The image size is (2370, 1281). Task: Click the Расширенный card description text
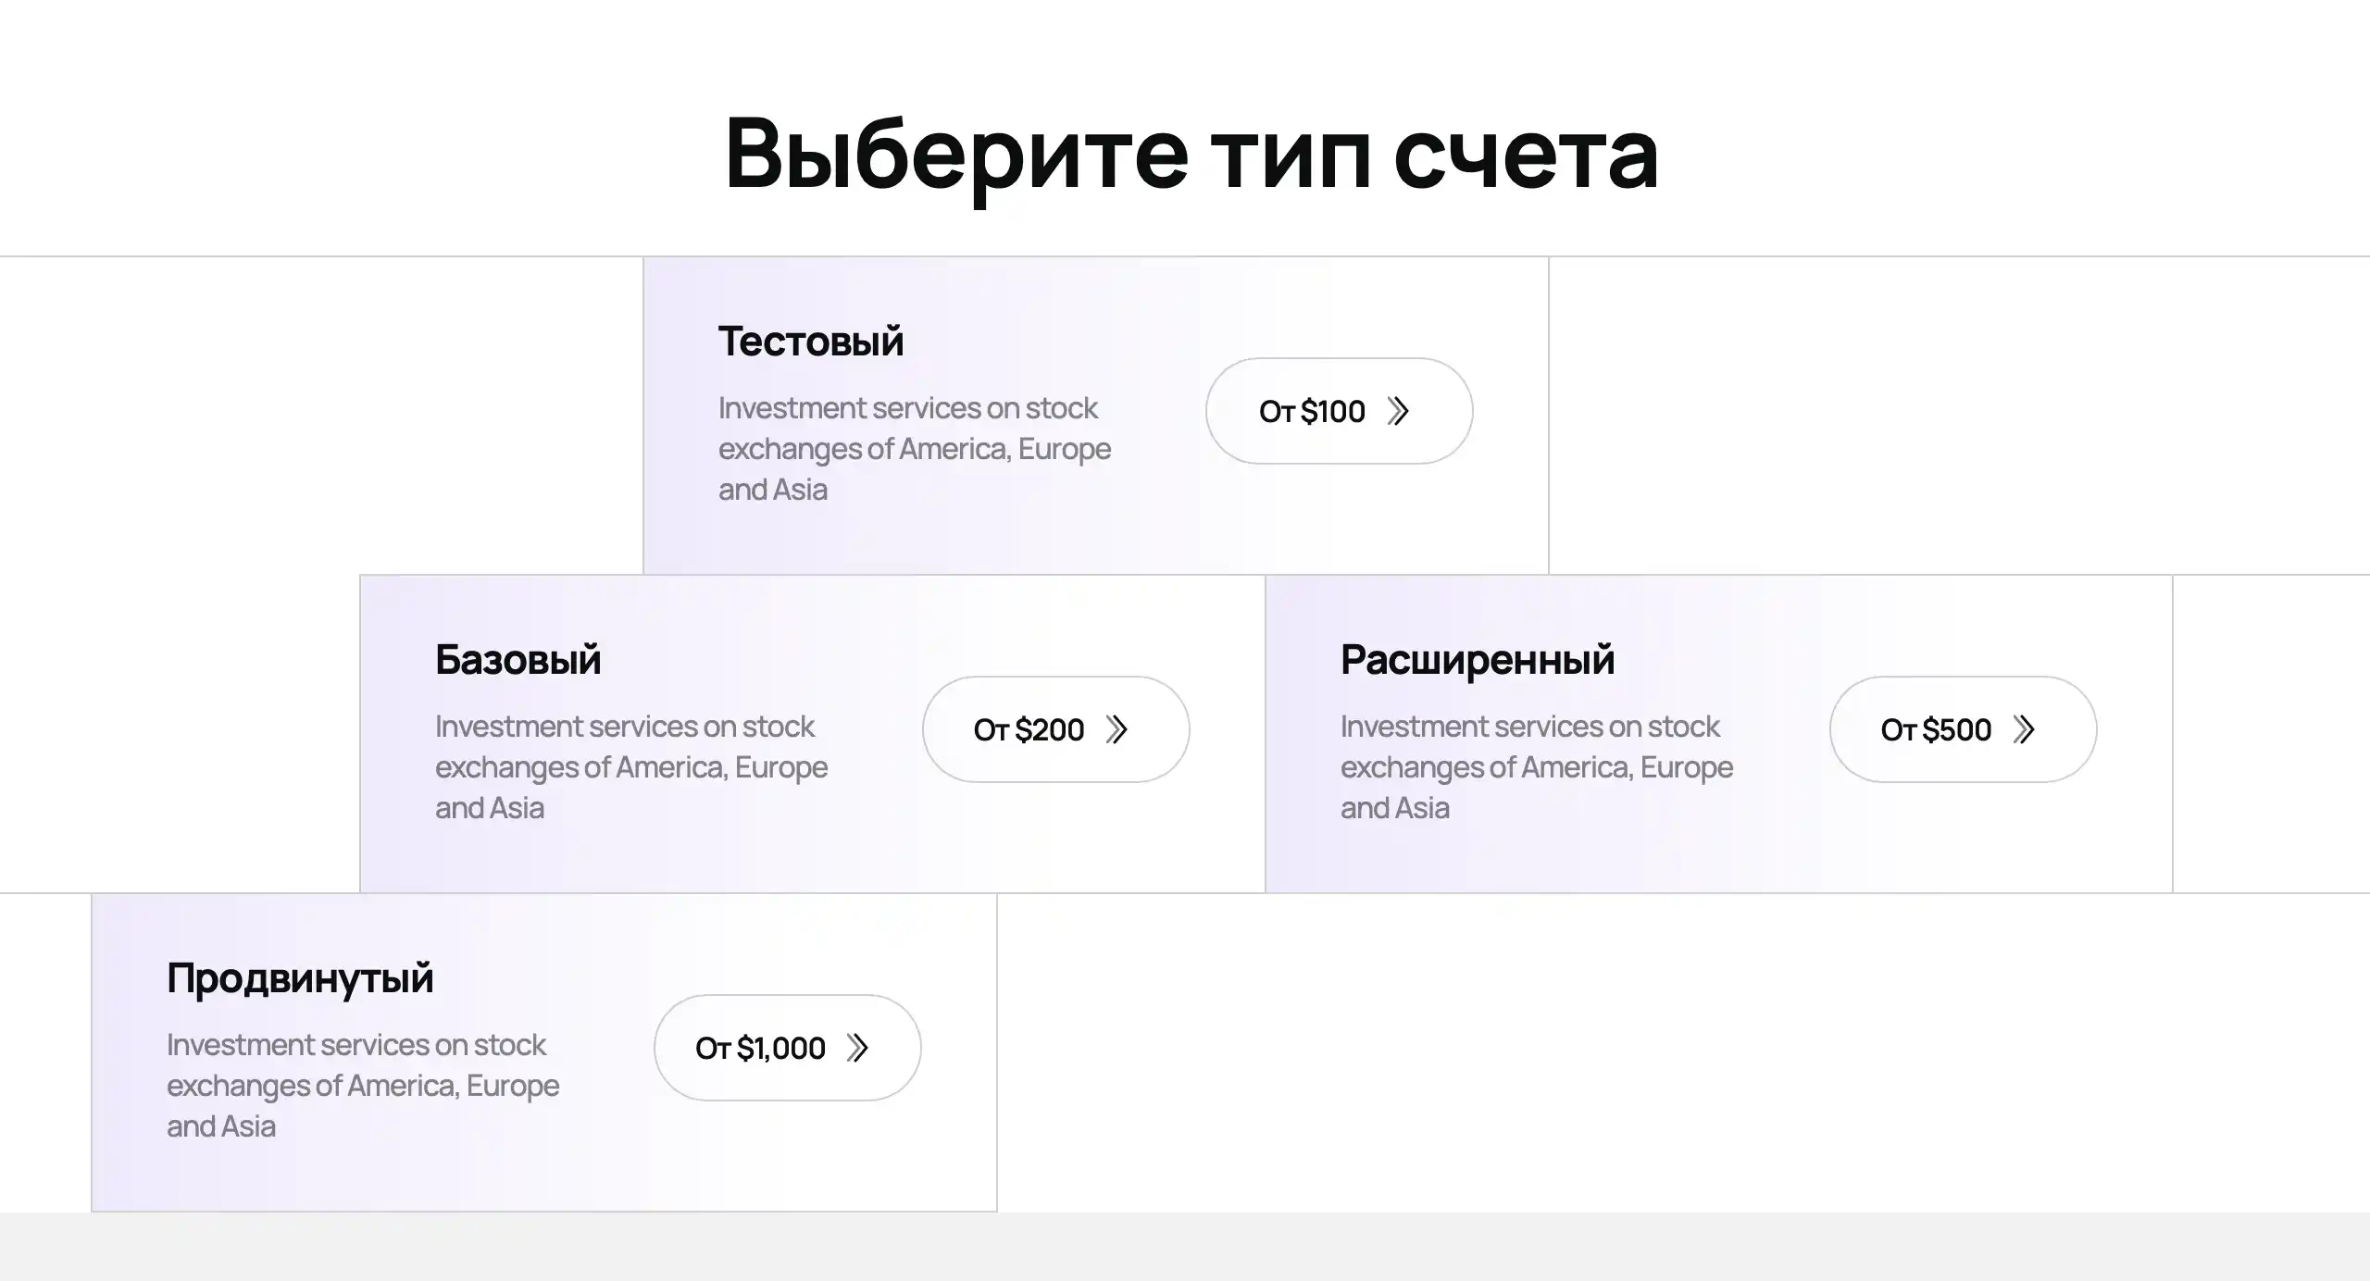point(1537,766)
